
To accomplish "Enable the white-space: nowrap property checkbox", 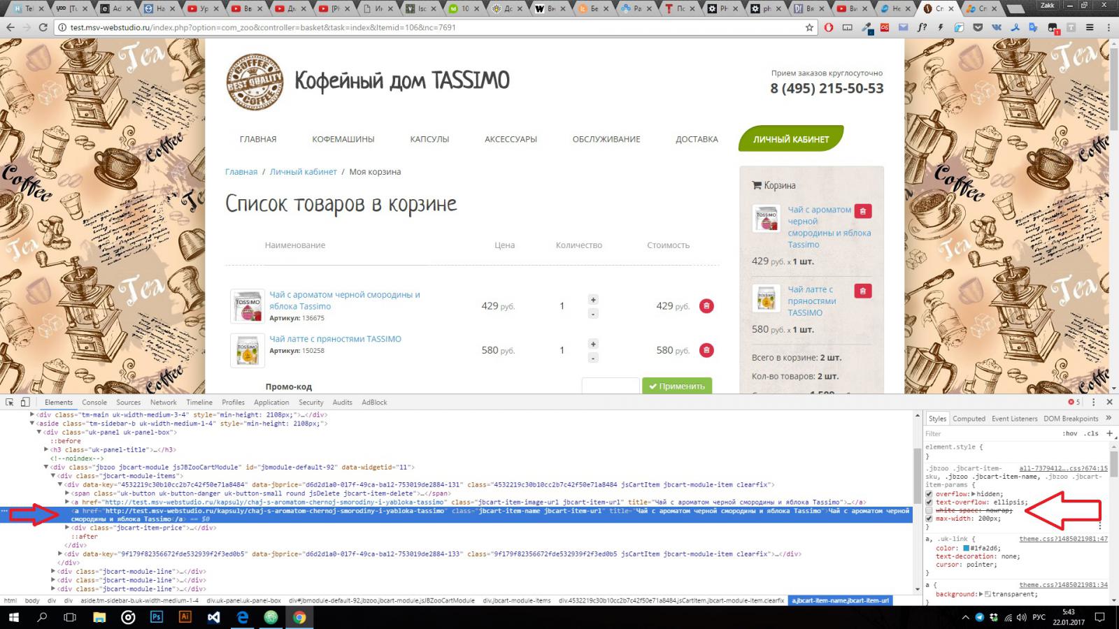I will 929,510.
